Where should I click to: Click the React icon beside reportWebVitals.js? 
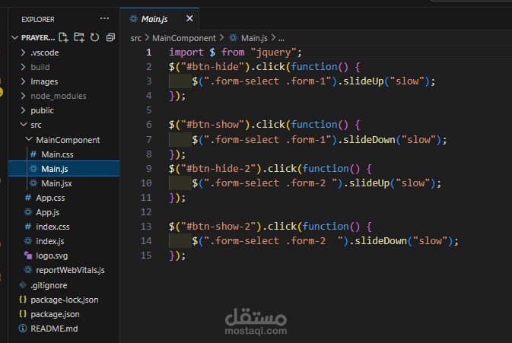(x=28, y=269)
